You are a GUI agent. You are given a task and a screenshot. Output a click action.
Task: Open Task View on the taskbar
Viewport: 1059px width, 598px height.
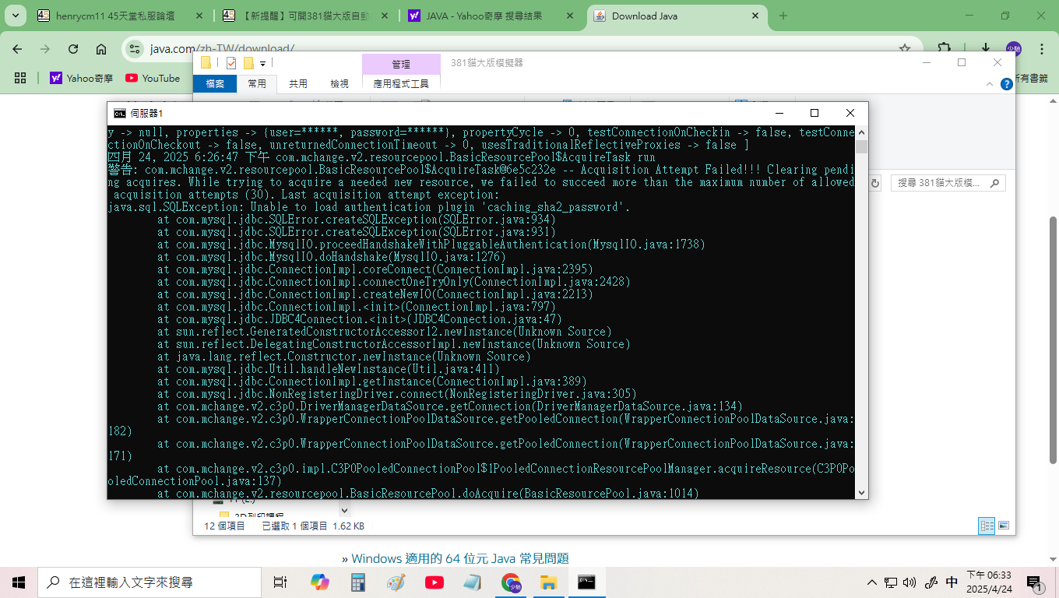[x=281, y=582]
